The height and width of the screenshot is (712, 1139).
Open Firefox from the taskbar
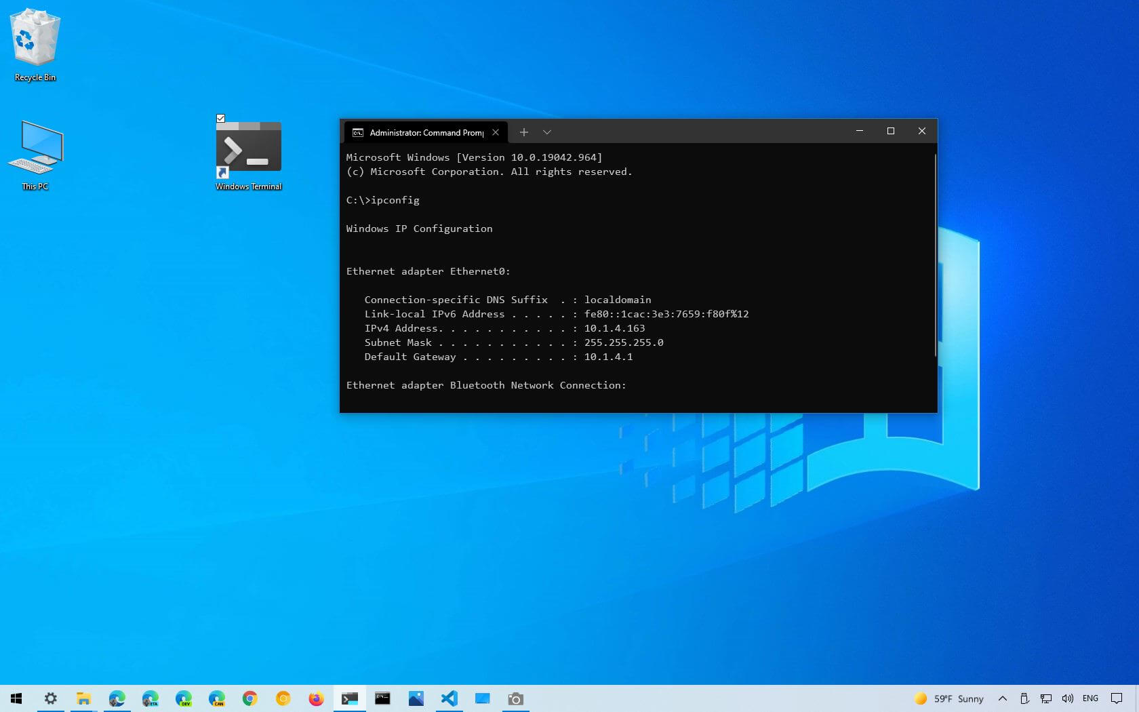(316, 699)
